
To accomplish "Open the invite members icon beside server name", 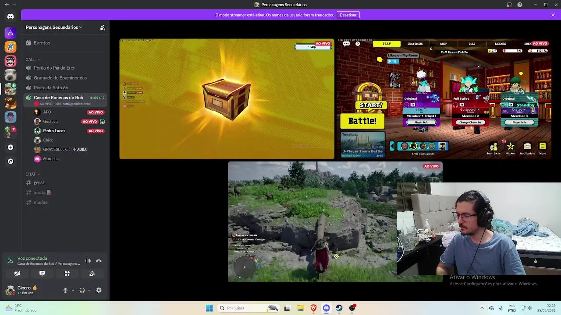I will coord(103,28).
